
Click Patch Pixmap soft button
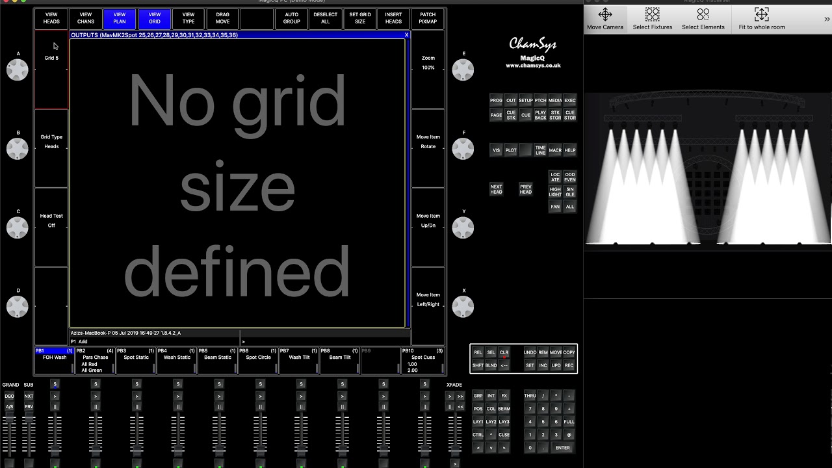point(428,18)
